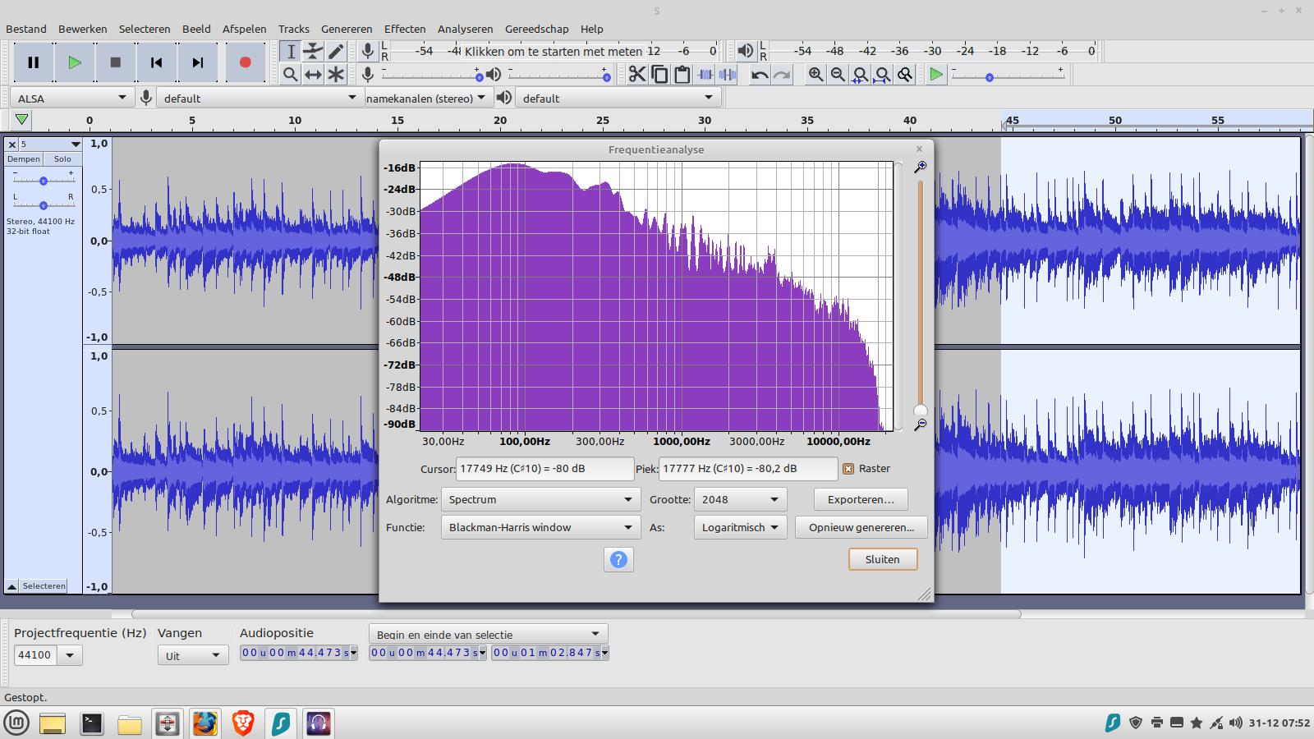The height and width of the screenshot is (739, 1314).
Task: Select the Zoom (magnifier) tool
Action: click(290, 75)
